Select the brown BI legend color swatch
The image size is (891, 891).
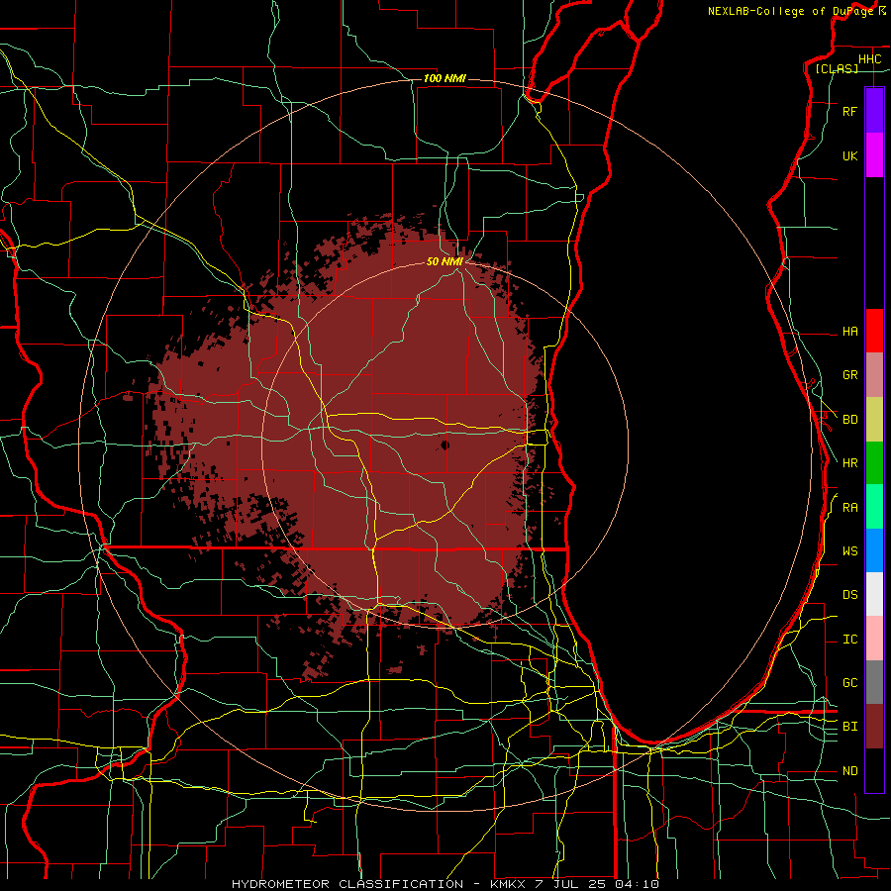pos(874,727)
